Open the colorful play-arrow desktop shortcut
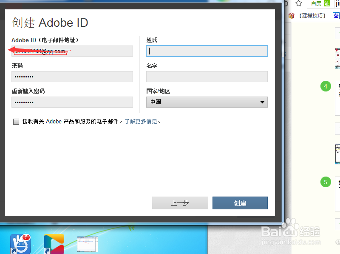The width and height of the screenshot is (340, 254). pos(54,244)
